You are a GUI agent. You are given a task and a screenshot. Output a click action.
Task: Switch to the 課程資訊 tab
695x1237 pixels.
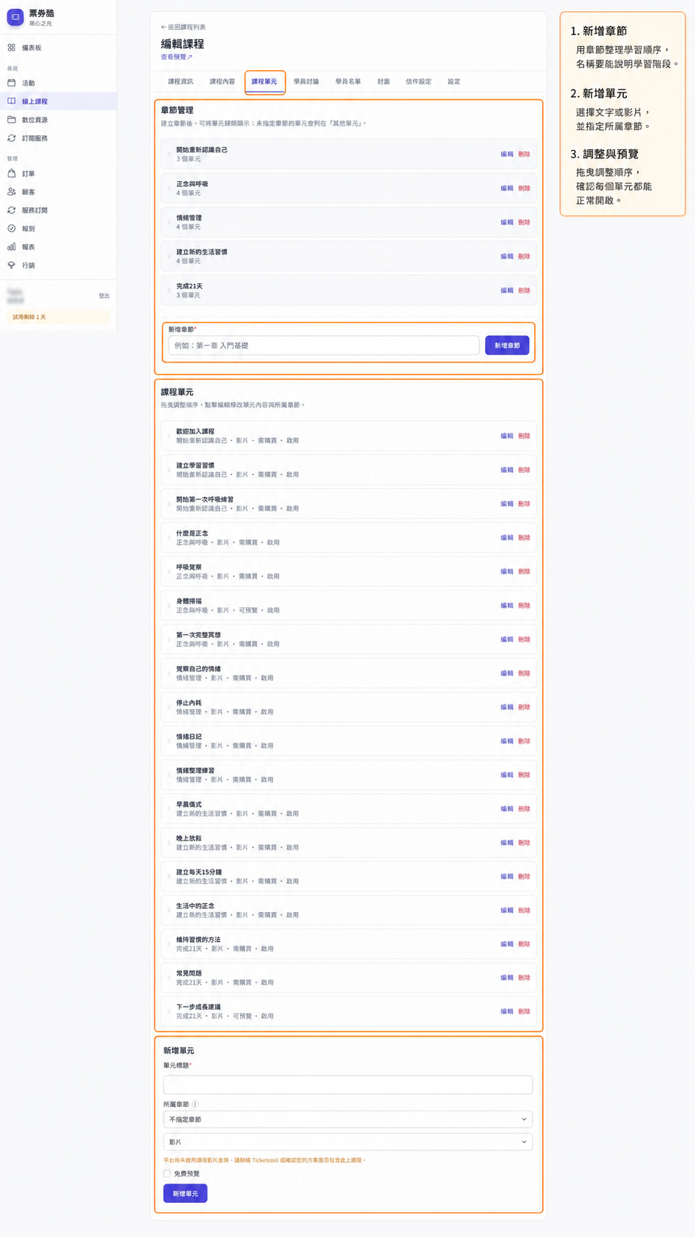pos(180,81)
